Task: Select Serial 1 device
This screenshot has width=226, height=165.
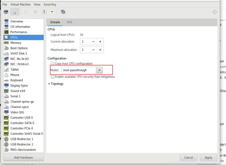Action: click(x=24, y=96)
